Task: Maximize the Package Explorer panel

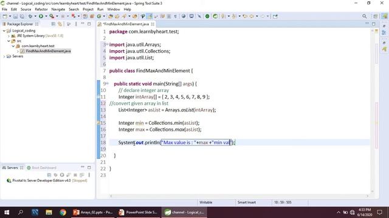Action: click(x=89, y=24)
